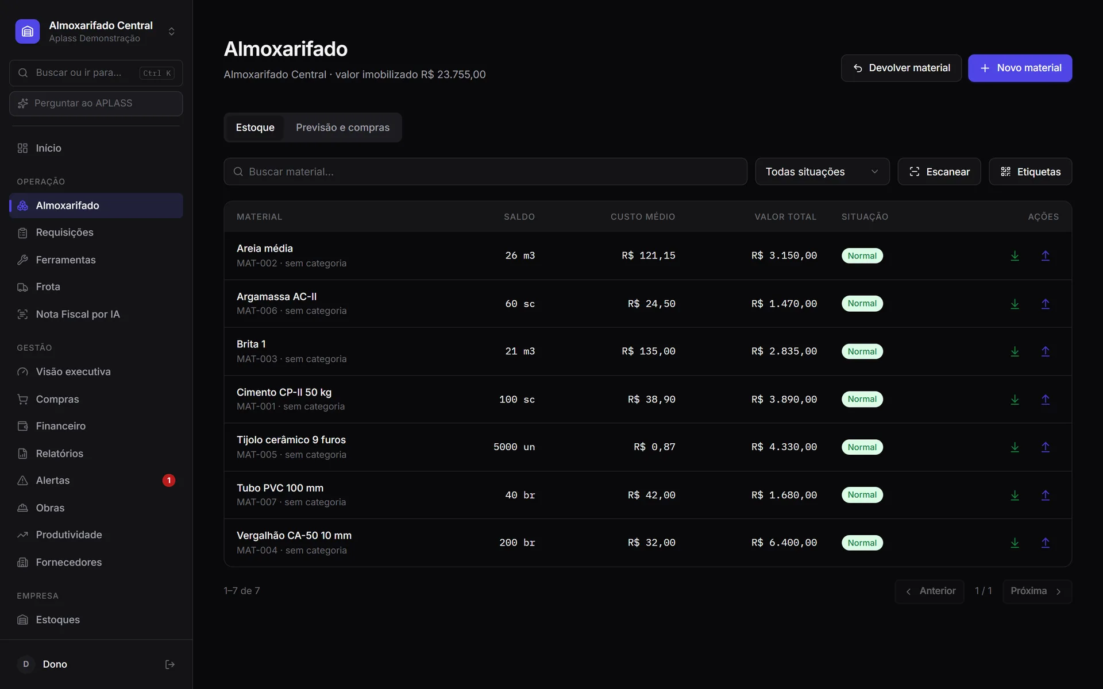
Task: Click the R$ 6.400,00 total value cell
Action: 784,543
